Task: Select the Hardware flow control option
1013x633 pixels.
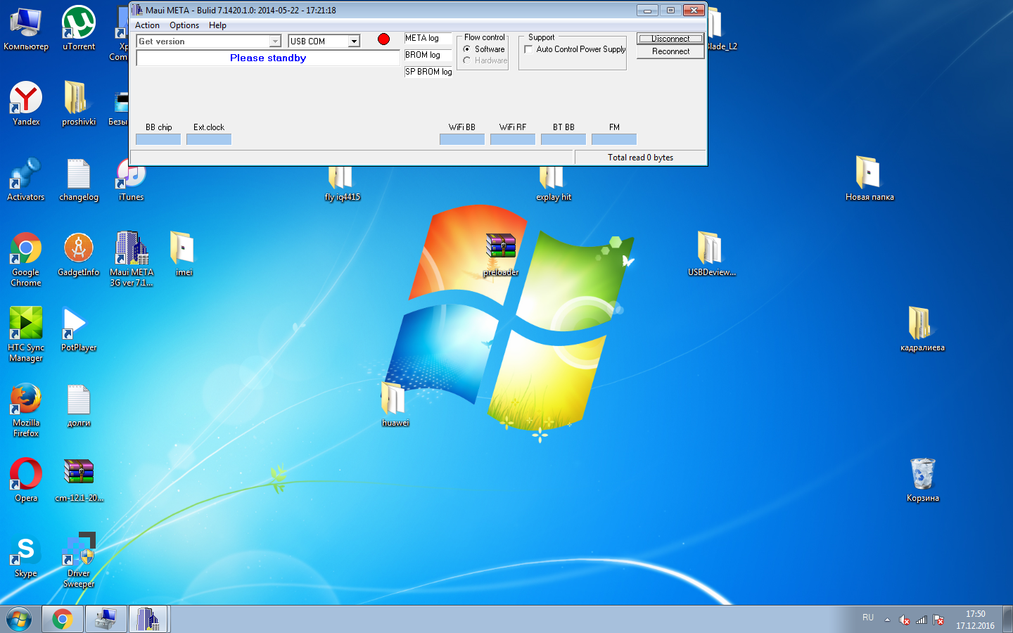Action: (467, 60)
